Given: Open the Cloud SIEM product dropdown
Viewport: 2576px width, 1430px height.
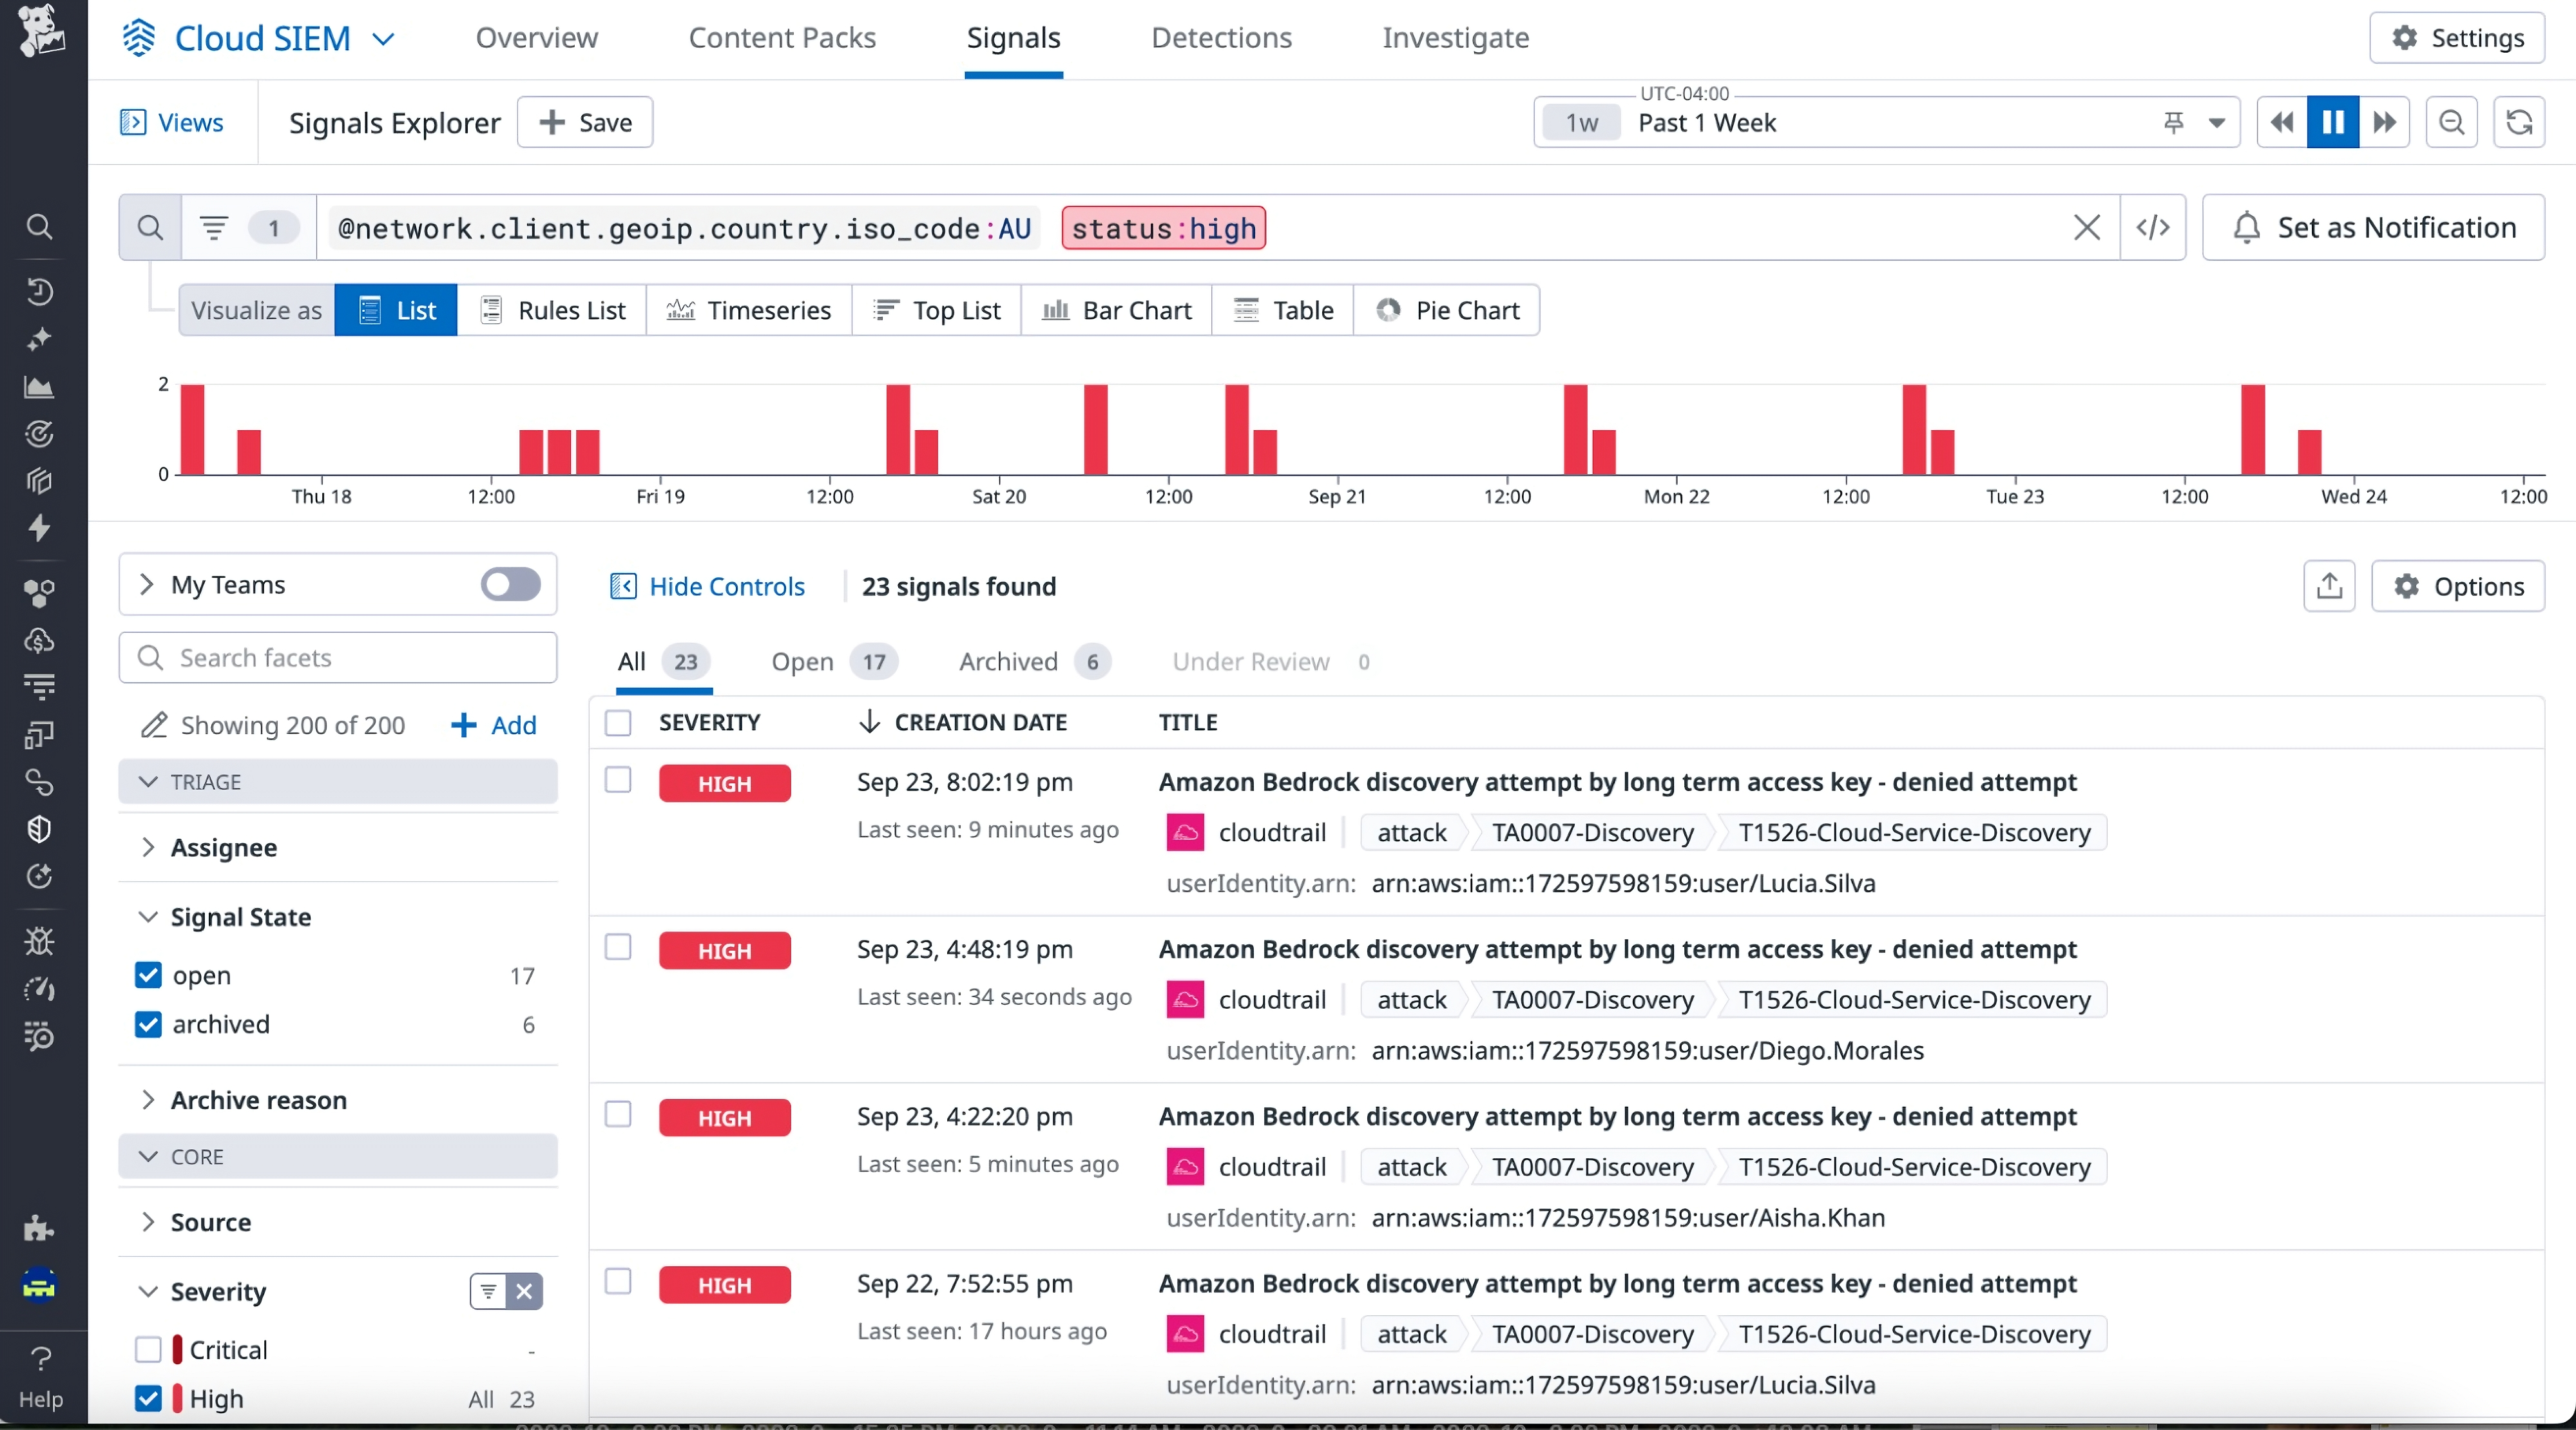Looking at the screenshot, I should point(384,38).
